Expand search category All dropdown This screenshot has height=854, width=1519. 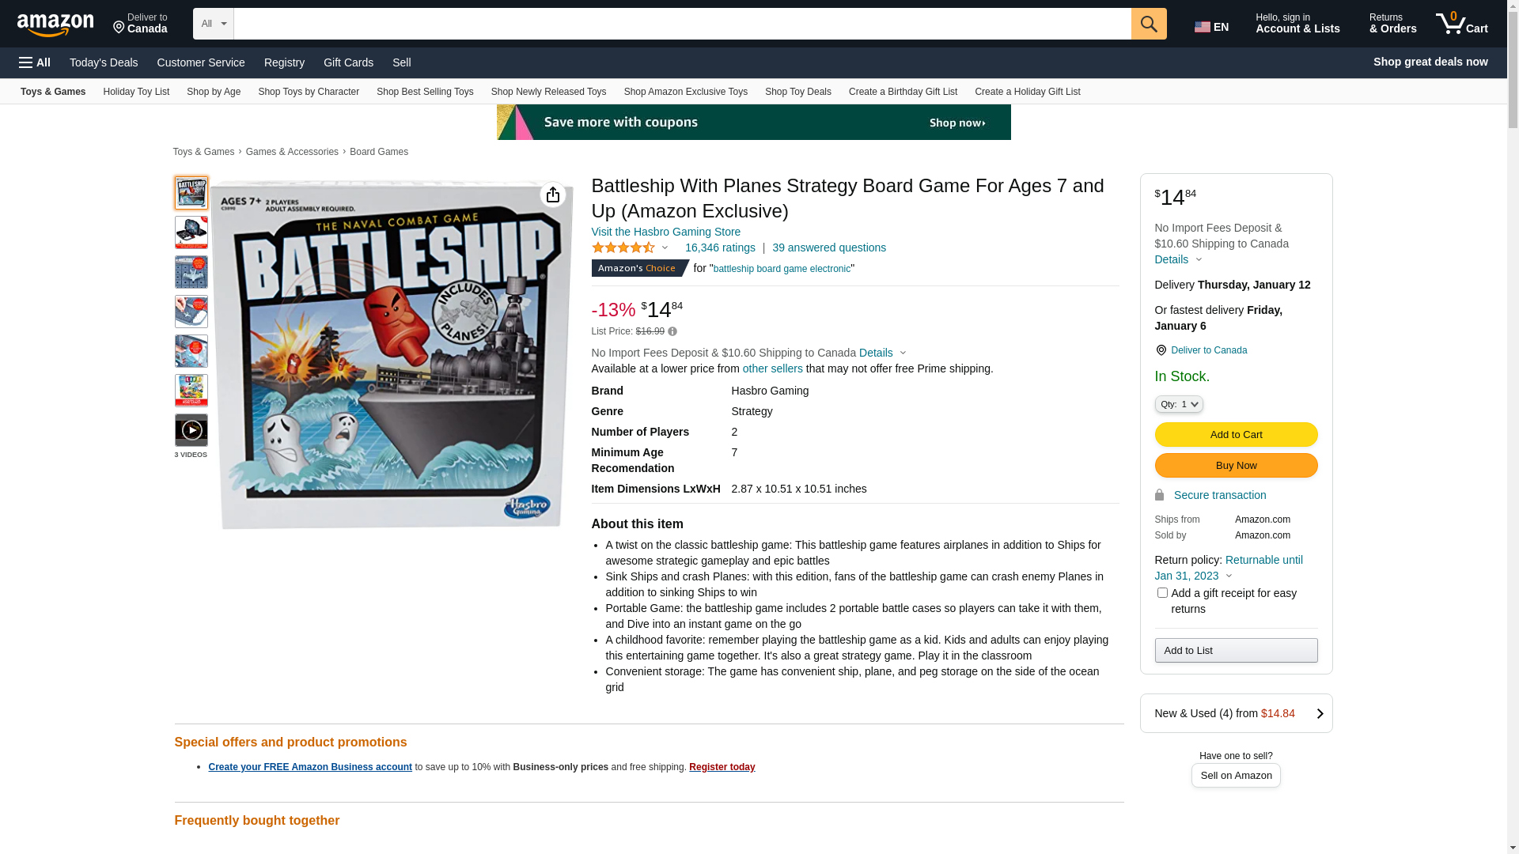click(x=214, y=24)
